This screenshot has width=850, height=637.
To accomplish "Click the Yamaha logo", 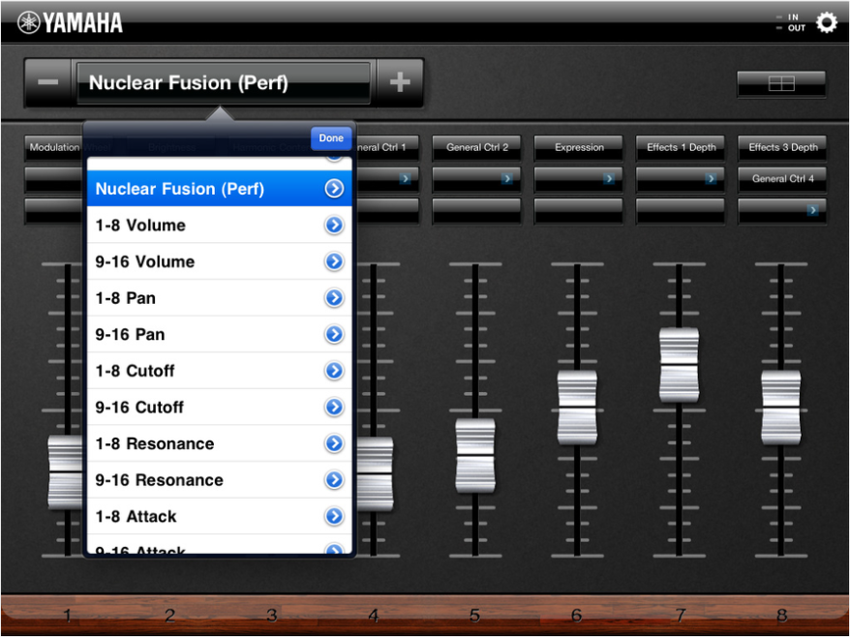I will [70, 23].
